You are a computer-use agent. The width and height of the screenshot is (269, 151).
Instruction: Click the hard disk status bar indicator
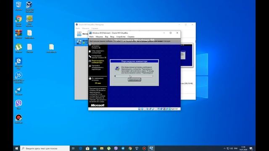139,109
